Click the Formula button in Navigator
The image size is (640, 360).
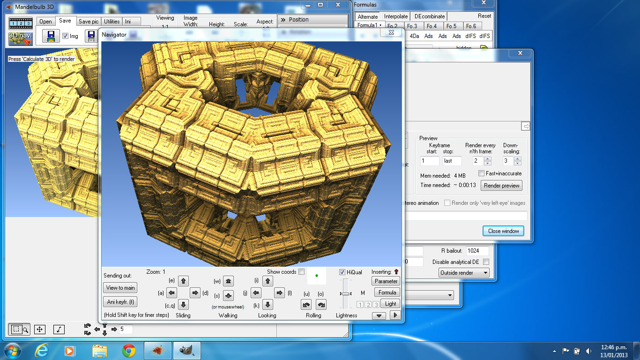pos(387,292)
